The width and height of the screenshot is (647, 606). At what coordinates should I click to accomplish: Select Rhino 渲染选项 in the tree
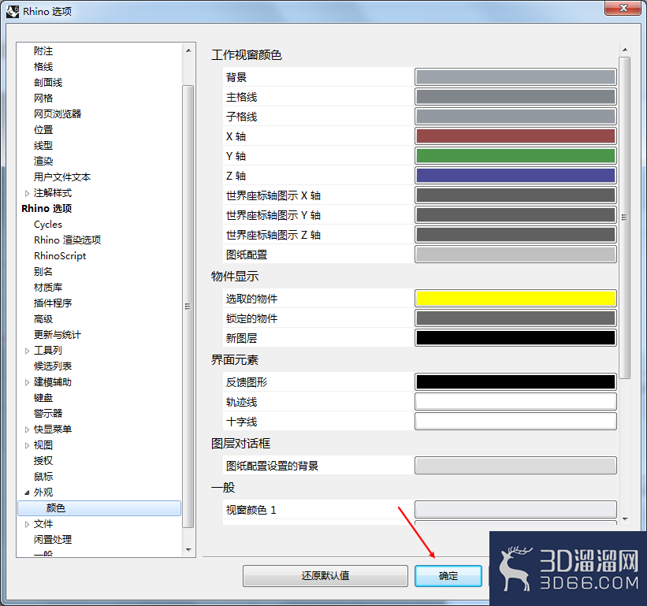pos(67,240)
